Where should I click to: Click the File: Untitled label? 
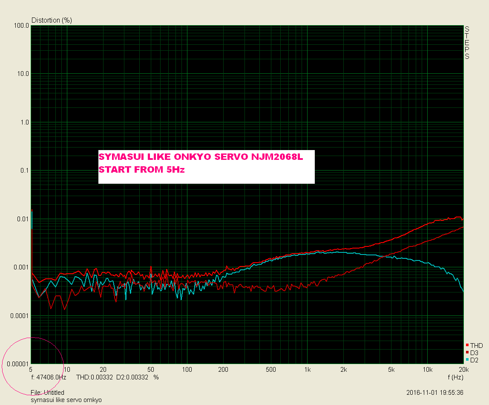coord(47,393)
